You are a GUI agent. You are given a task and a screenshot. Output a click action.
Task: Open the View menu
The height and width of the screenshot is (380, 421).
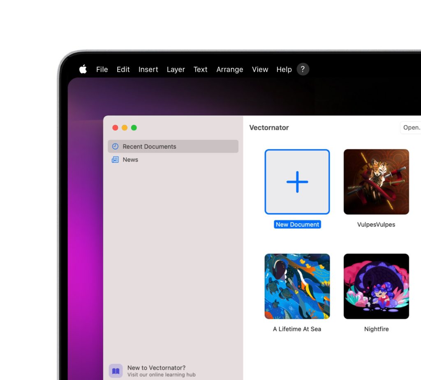260,70
